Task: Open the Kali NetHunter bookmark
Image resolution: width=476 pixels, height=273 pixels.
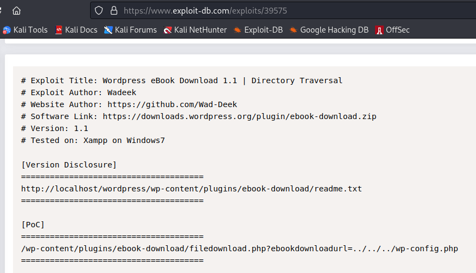Action: [x=195, y=30]
